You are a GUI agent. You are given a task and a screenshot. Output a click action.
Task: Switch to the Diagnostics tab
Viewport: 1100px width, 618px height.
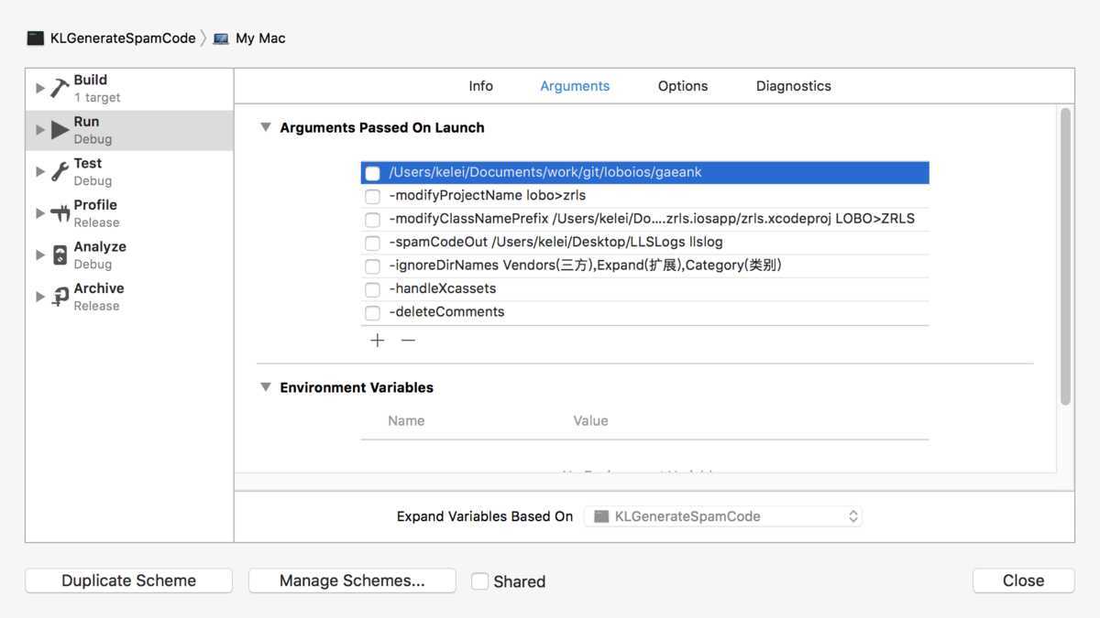pos(793,86)
